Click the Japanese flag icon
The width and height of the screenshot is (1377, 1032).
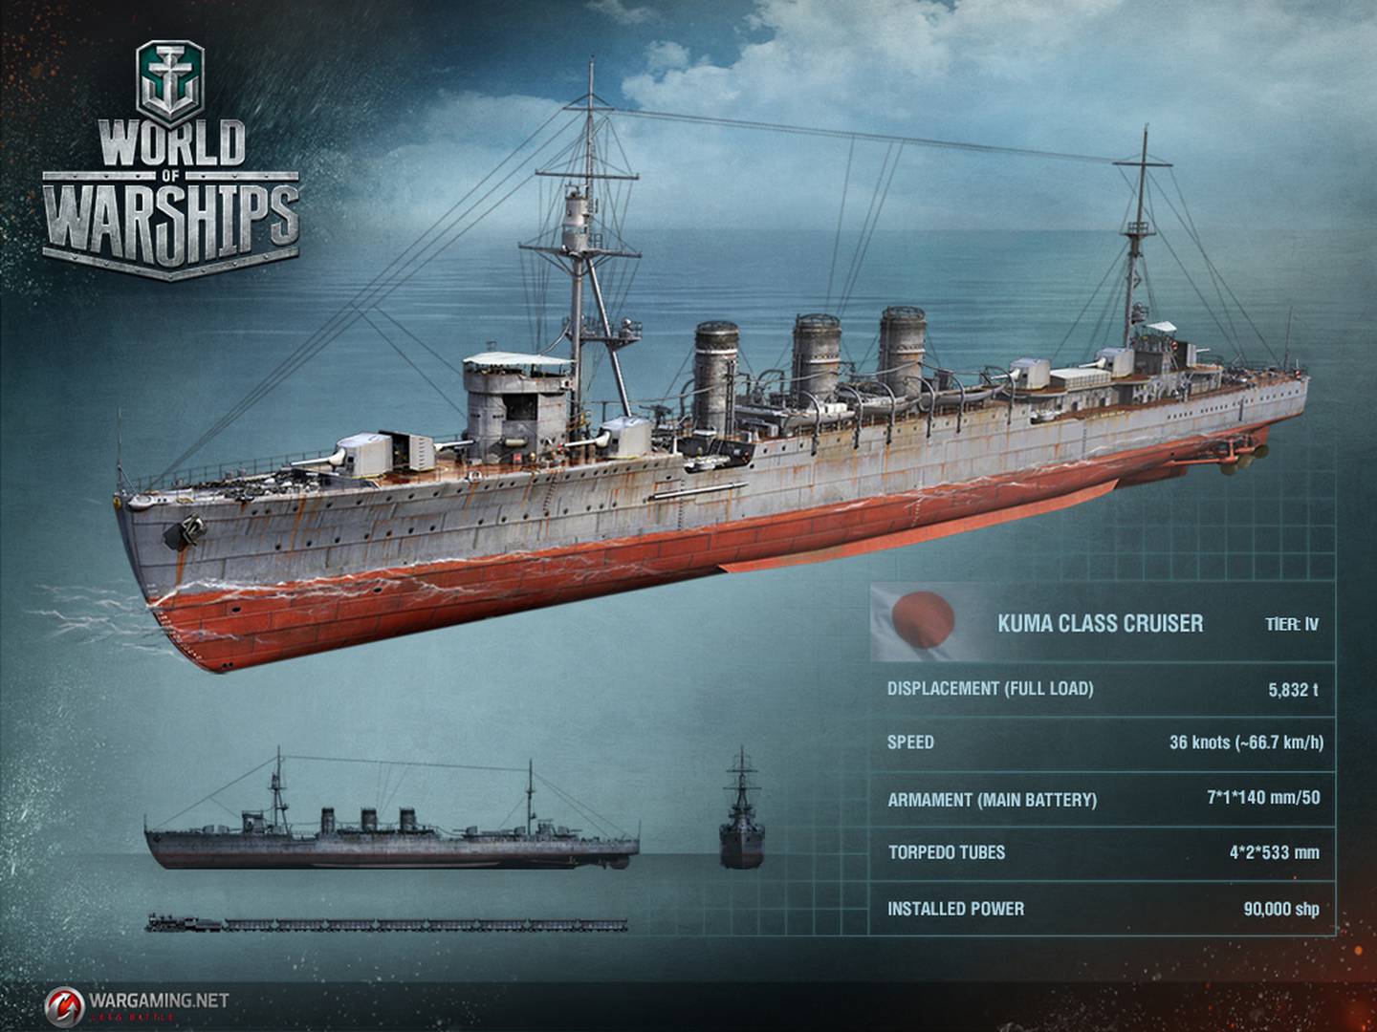[916, 623]
